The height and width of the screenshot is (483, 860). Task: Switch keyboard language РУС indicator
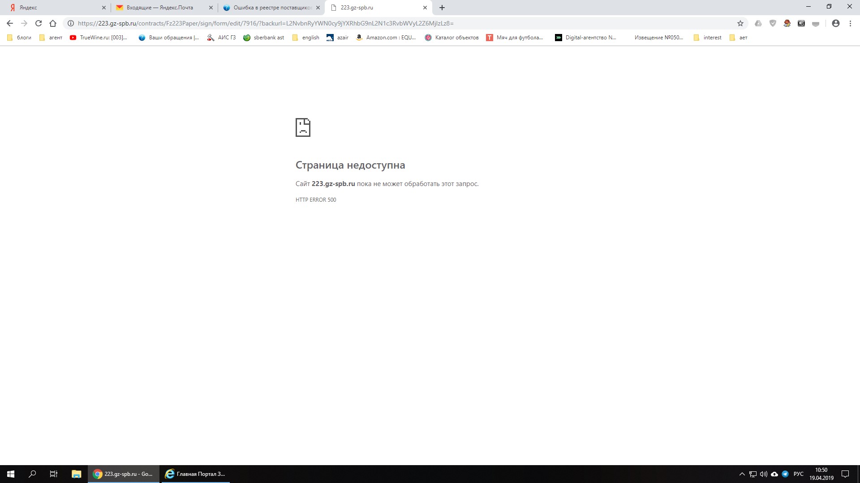click(798, 474)
